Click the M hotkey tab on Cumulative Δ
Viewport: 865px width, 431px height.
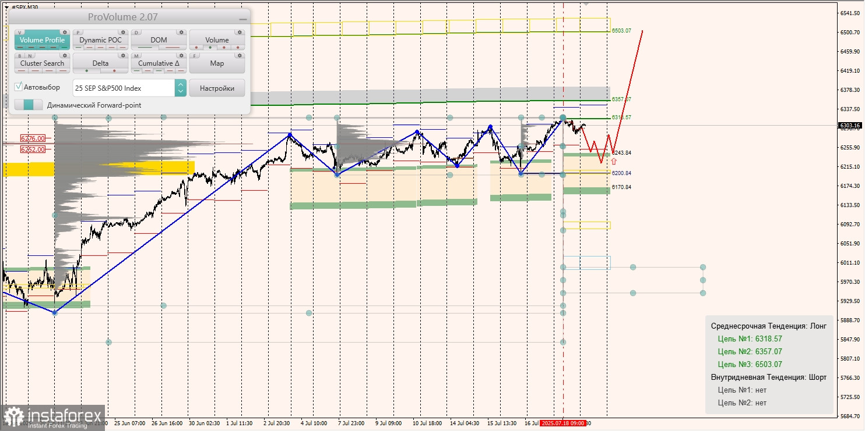(136, 55)
